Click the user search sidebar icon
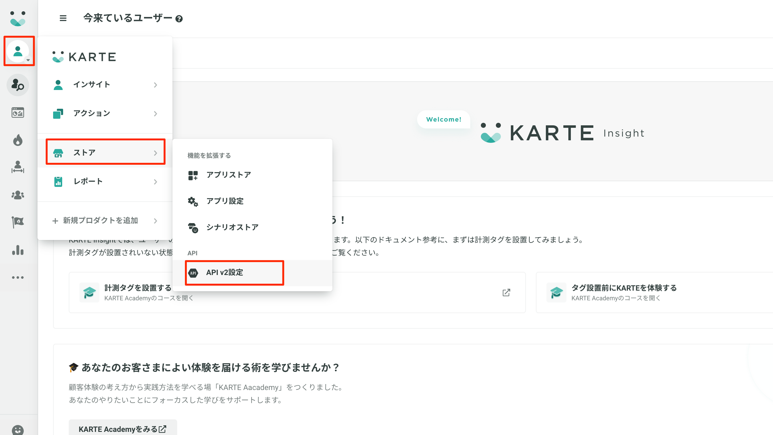This screenshot has width=773, height=435. (18, 85)
